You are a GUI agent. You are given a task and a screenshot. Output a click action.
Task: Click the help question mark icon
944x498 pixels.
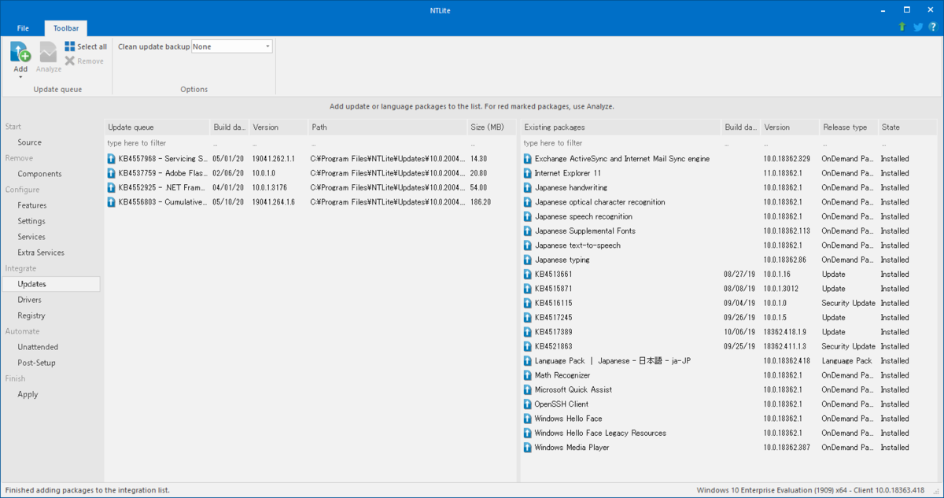[x=933, y=27]
